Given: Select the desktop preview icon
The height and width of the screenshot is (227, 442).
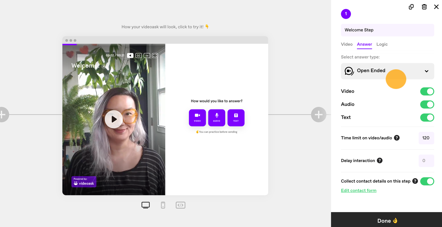Looking at the screenshot, I should tap(146, 205).
